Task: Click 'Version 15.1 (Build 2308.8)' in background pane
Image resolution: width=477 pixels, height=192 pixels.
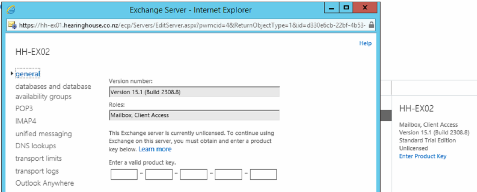Action: pos(434,132)
